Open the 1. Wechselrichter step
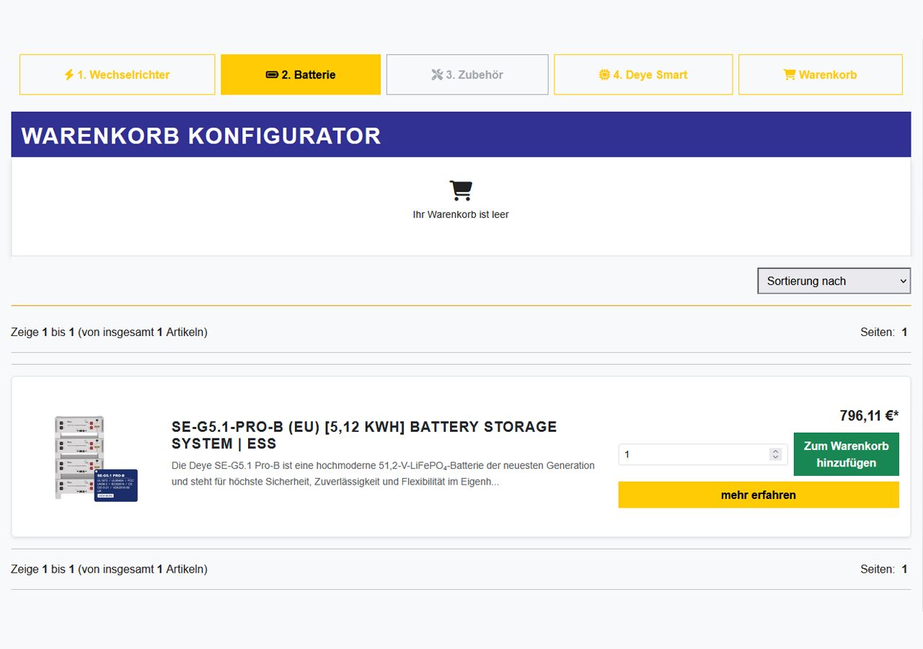 coord(118,74)
